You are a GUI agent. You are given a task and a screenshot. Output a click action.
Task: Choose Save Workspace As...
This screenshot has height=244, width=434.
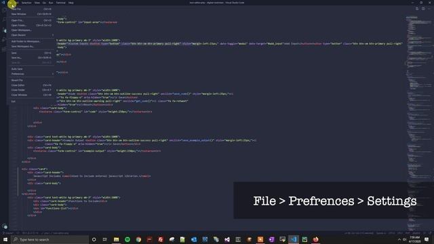point(31,47)
